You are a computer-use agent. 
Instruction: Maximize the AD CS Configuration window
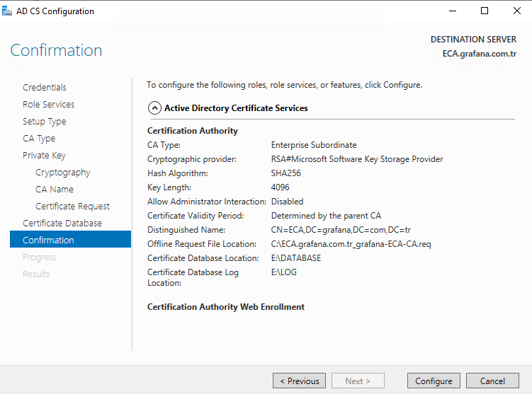485,11
